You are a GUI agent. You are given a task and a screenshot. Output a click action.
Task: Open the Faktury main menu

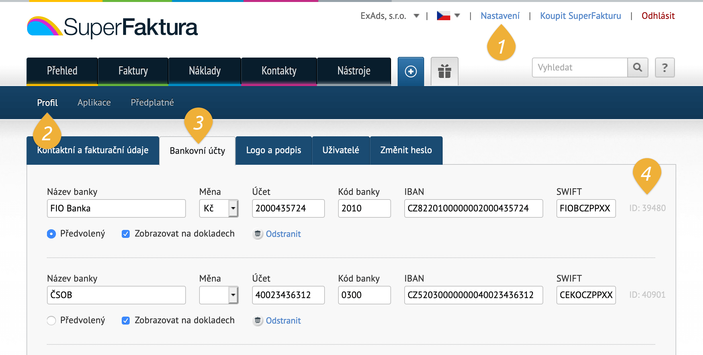(133, 71)
